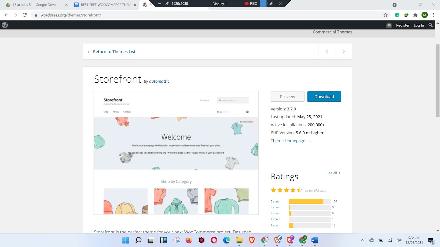440x247 pixels.
Task: Open Firefox from the taskbar
Action: click(x=189, y=240)
